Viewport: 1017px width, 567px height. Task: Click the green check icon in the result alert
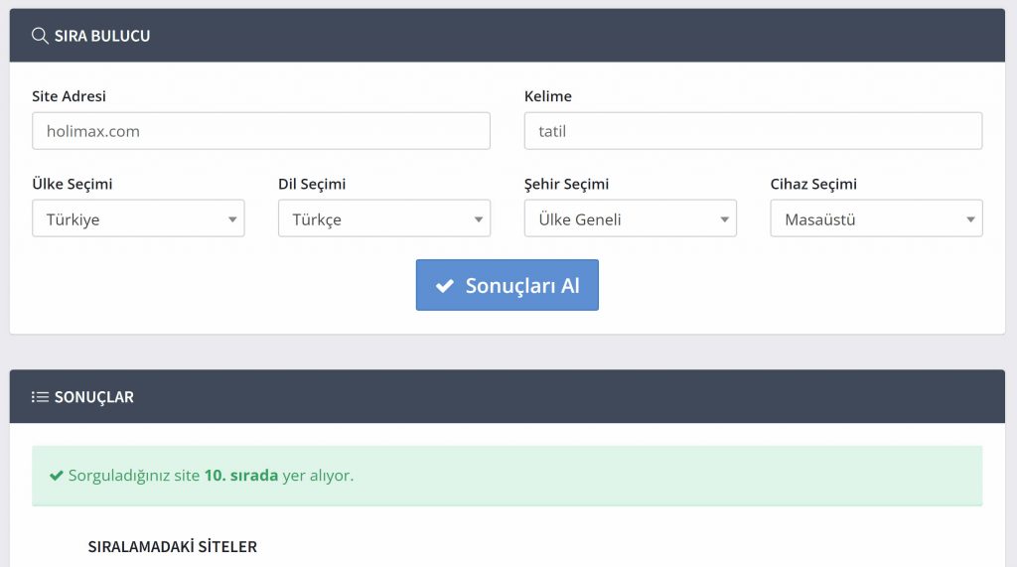(57, 476)
